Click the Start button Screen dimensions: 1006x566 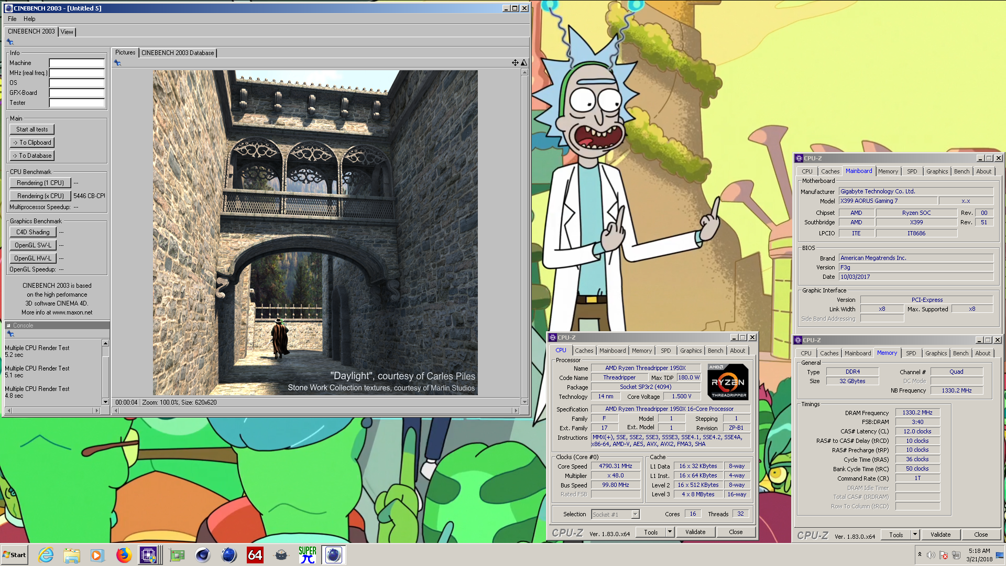[15, 555]
